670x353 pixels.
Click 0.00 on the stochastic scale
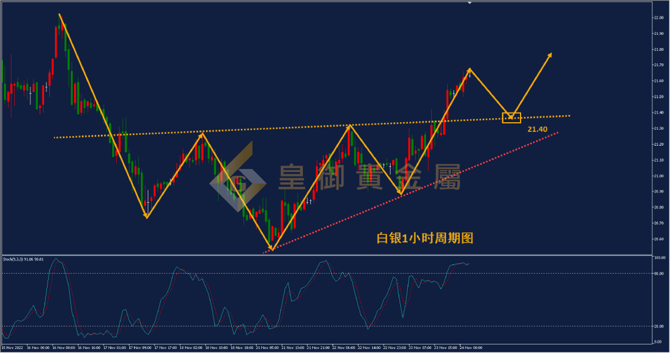tap(658, 342)
